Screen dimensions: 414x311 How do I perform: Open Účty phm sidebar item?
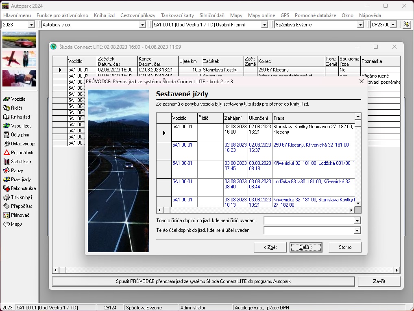16,135
